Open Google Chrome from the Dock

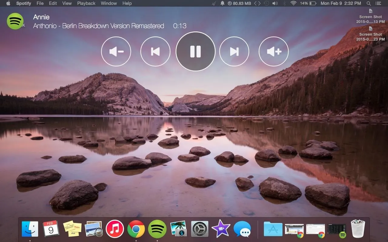click(x=136, y=229)
